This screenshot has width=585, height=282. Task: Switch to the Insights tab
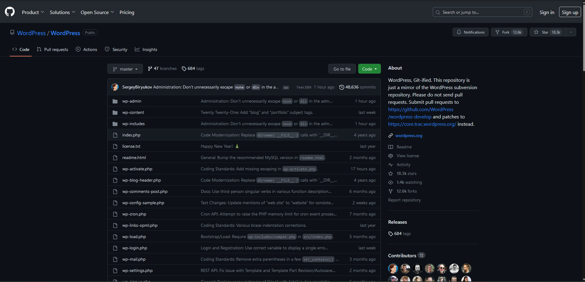coord(146,49)
